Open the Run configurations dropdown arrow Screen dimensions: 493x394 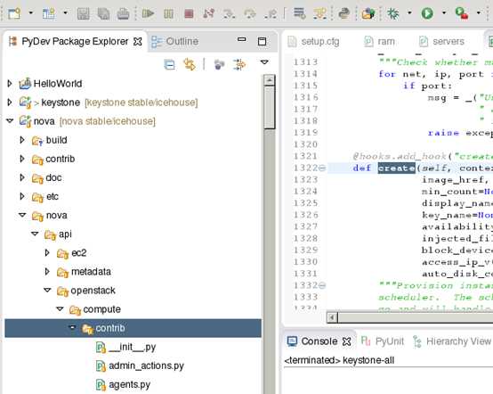(x=444, y=12)
